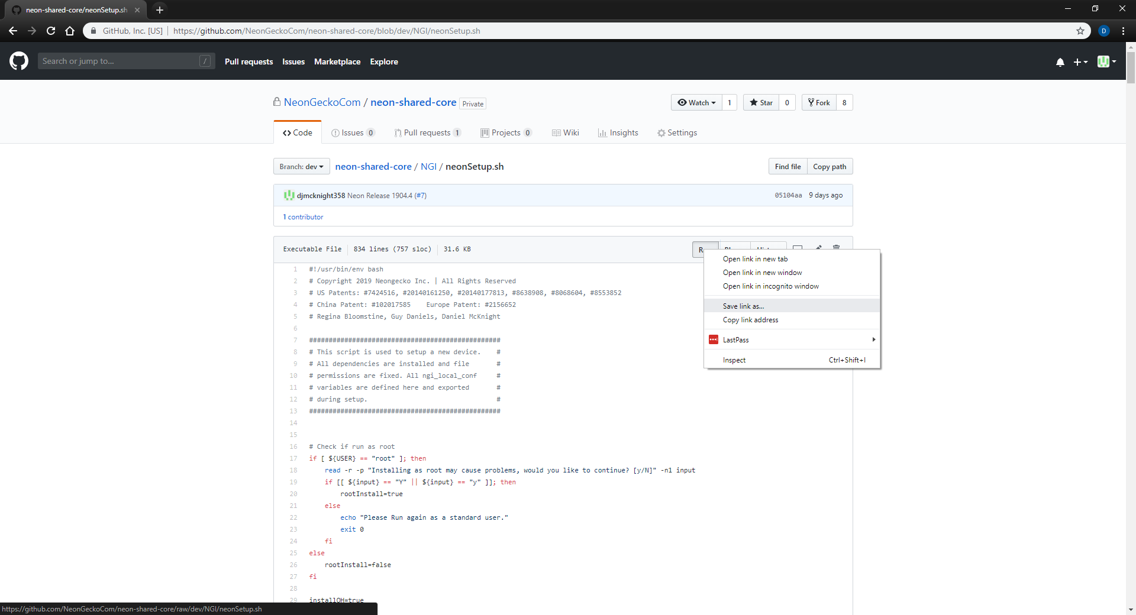Open the neon-shared-core repo title link
Screen dimensions: 1136x615
tap(413, 102)
